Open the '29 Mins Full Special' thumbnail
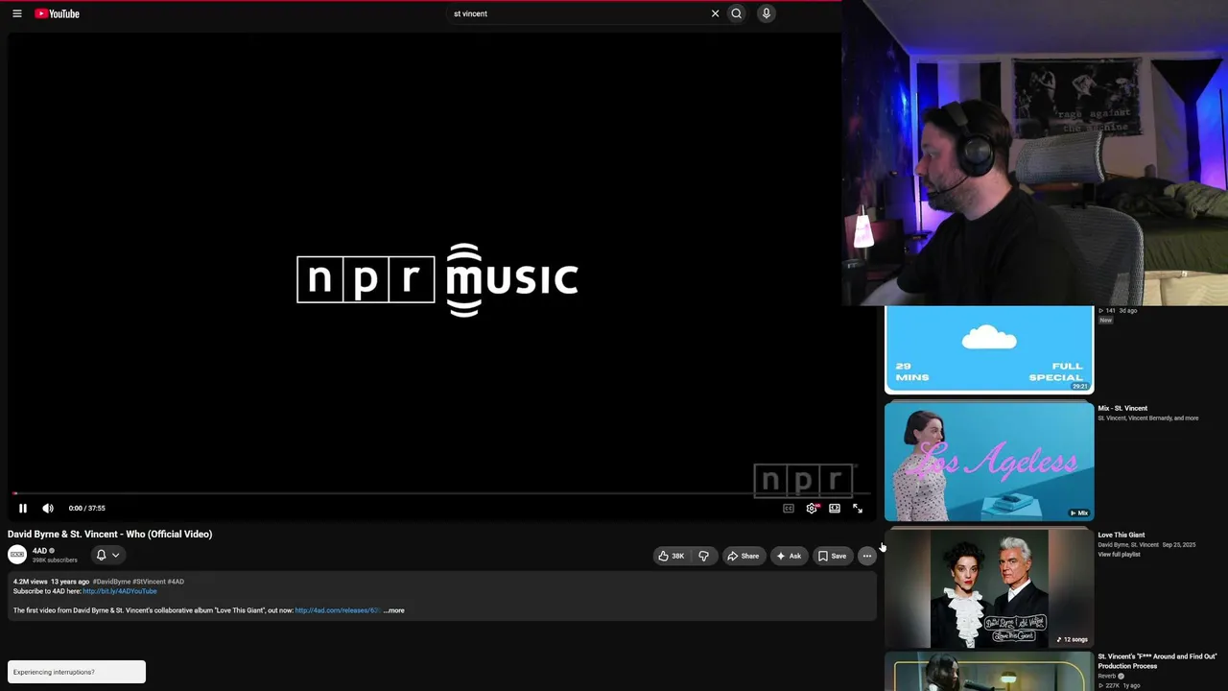This screenshot has width=1228, height=691. [989, 349]
